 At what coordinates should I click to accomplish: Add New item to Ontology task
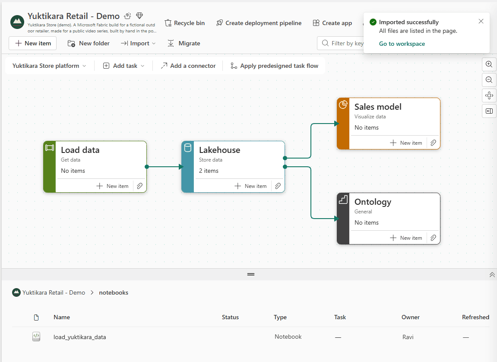[x=406, y=238]
